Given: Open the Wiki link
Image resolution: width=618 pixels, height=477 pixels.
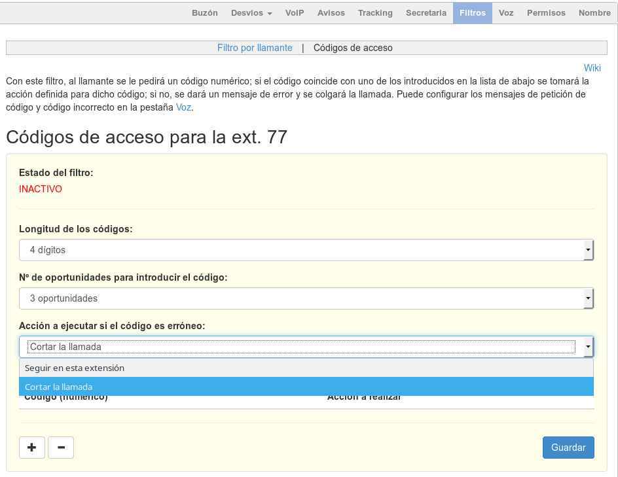Looking at the screenshot, I should 592,68.
